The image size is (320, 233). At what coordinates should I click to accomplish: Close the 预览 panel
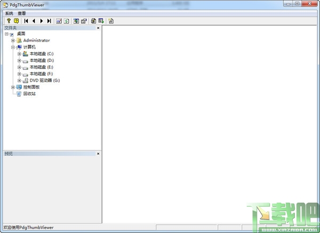tap(98, 154)
